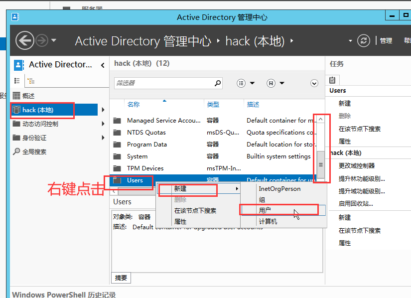Image resolution: width=411 pixels, height=298 pixels.
Task: Click the save query disk icon
Action: 271,83
